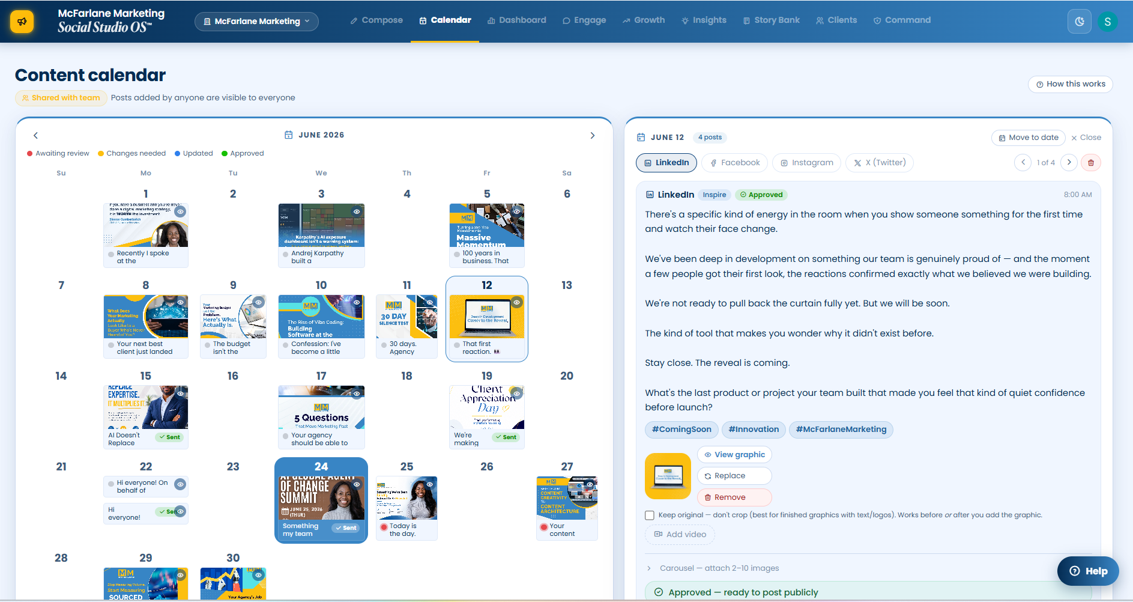Image resolution: width=1133 pixels, height=602 pixels.
Task: Click Add video button
Action: pyautogui.click(x=680, y=535)
